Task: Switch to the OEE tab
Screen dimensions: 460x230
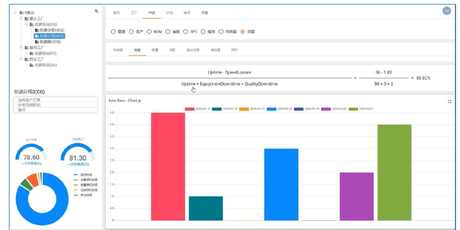Action: (x=172, y=50)
